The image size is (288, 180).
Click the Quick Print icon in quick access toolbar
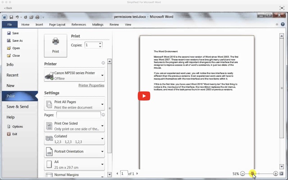pyautogui.click(x=37, y=17)
